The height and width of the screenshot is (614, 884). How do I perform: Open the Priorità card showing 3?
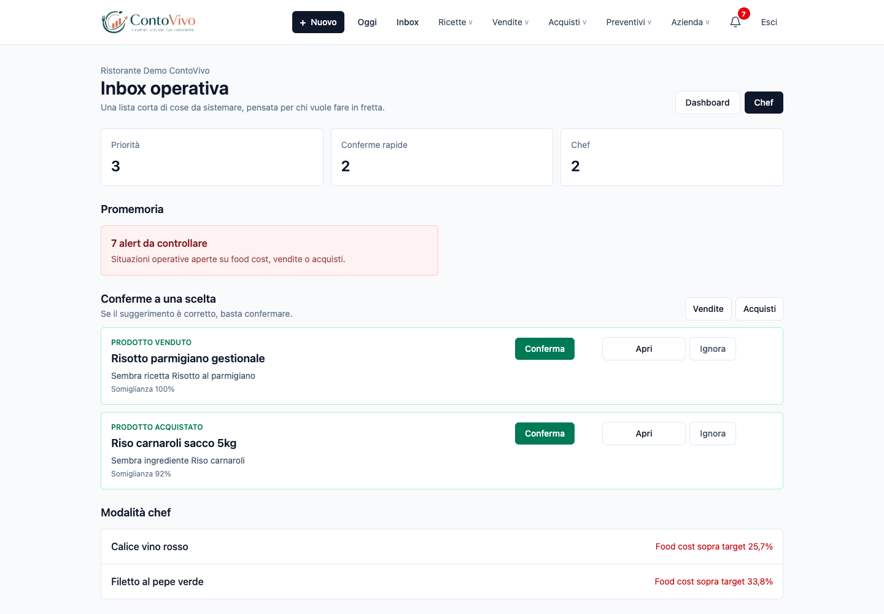pos(212,157)
